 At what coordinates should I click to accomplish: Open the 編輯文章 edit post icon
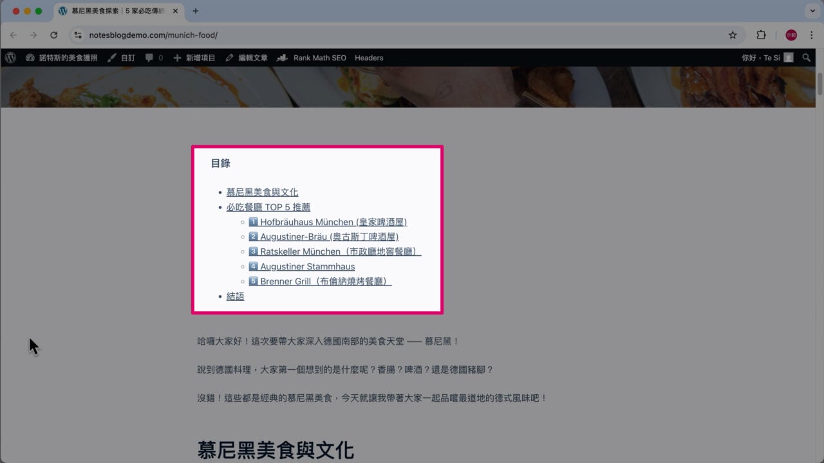pyautogui.click(x=245, y=58)
